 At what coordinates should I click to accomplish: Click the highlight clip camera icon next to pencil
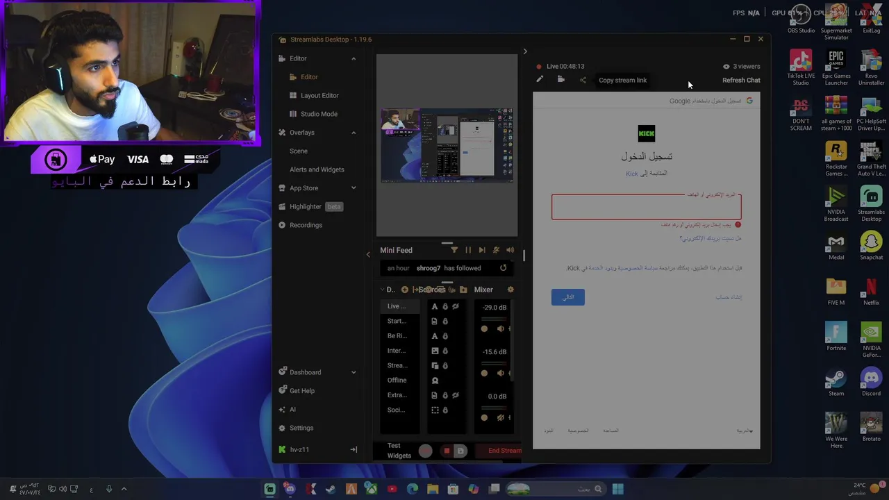pos(561,80)
